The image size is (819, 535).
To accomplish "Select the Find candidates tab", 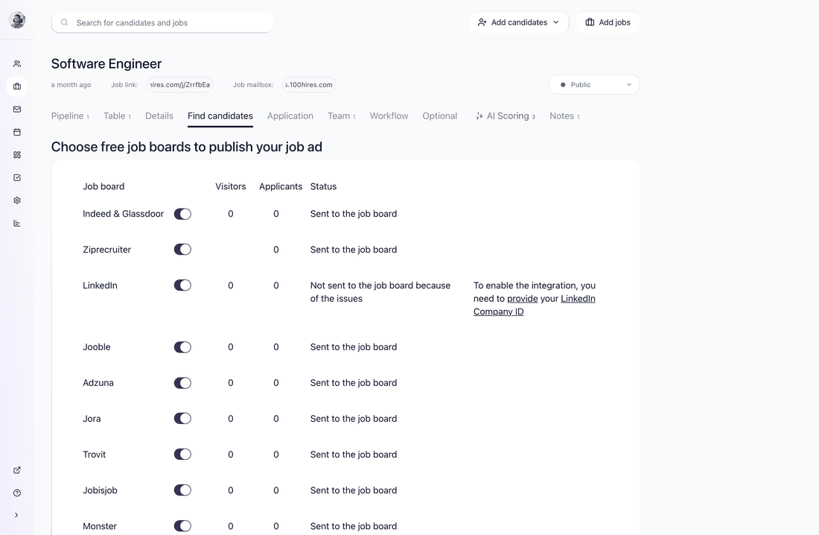I will [x=220, y=116].
